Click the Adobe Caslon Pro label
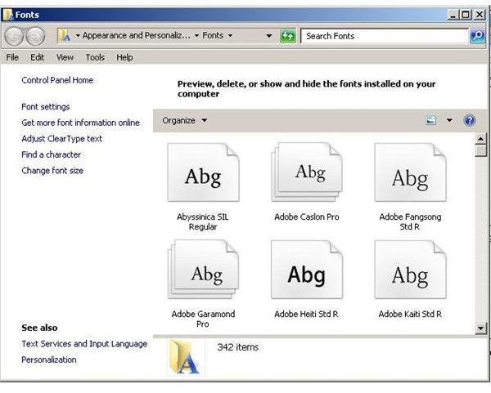Screen dimensions: 491x393 tap(307, 217)
